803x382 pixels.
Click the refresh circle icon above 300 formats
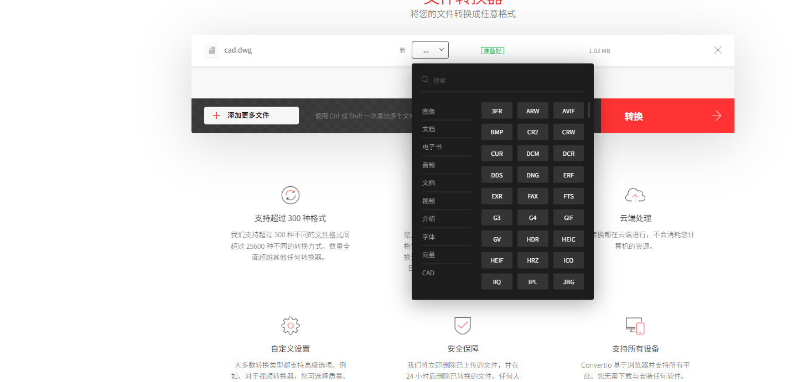click(290, 195)
